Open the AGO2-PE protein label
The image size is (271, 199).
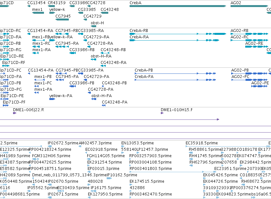[x=260, y=83]
